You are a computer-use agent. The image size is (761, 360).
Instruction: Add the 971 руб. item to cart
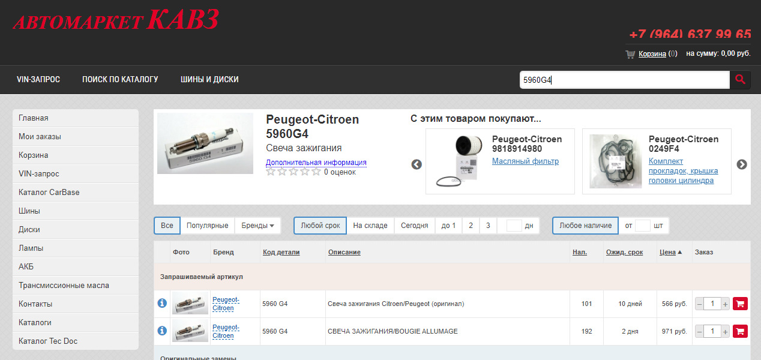pyautogui.click(x=740, y=331)
